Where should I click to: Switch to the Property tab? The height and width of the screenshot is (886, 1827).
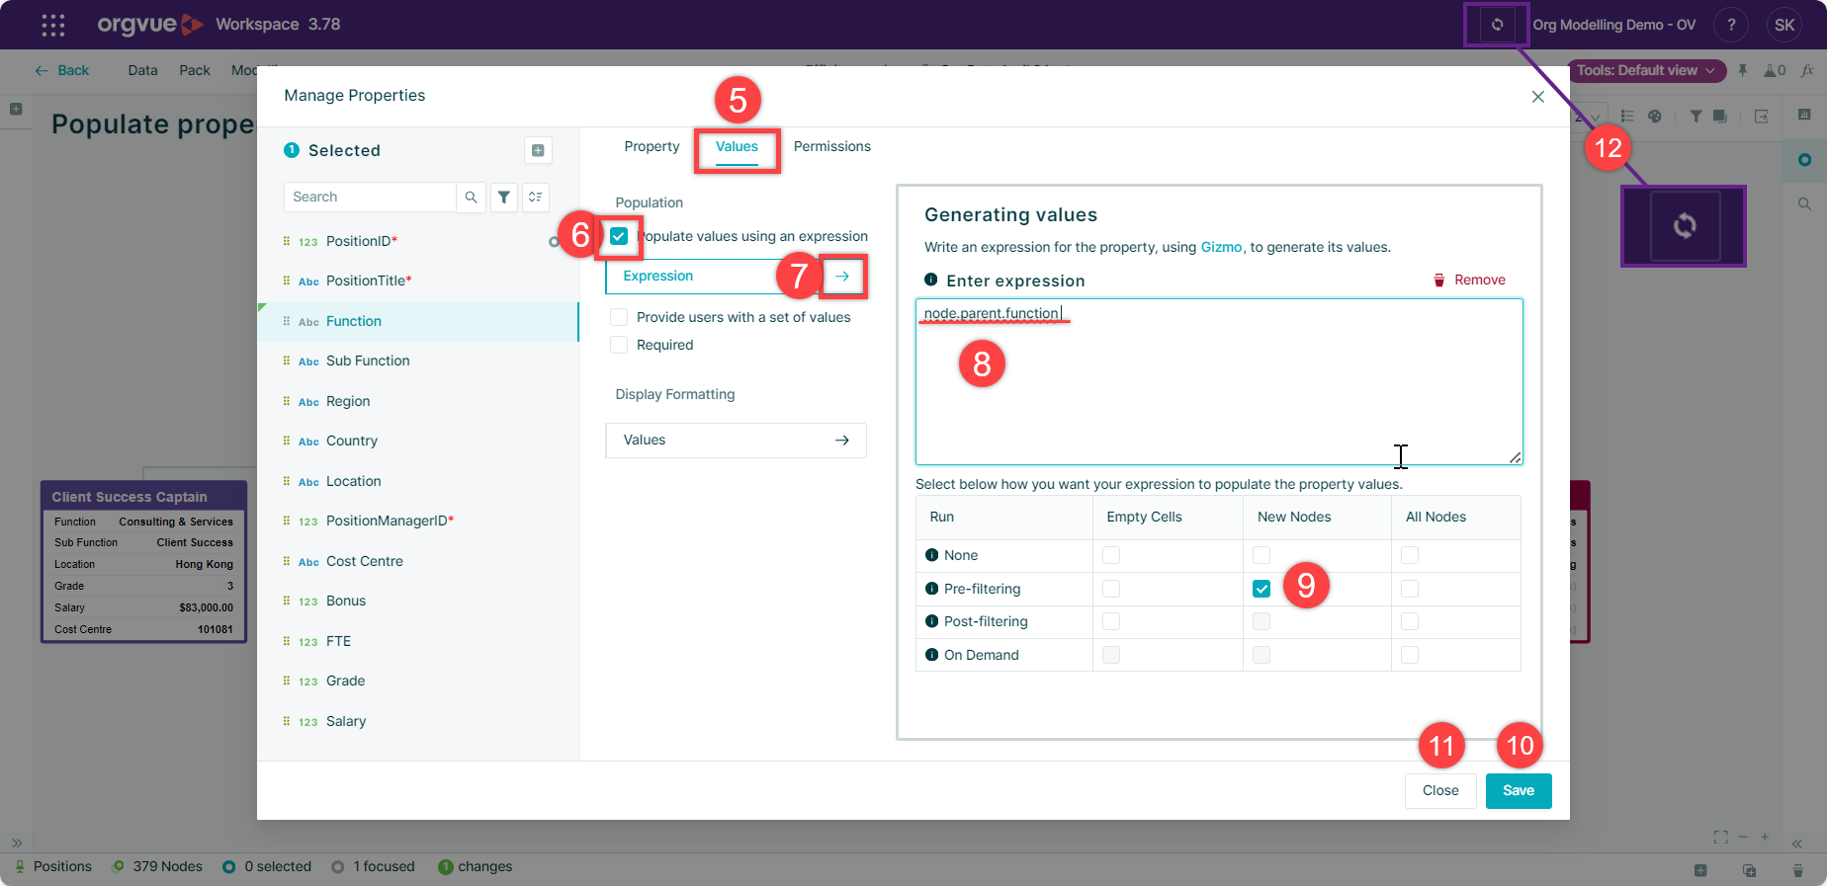(652, 146)
